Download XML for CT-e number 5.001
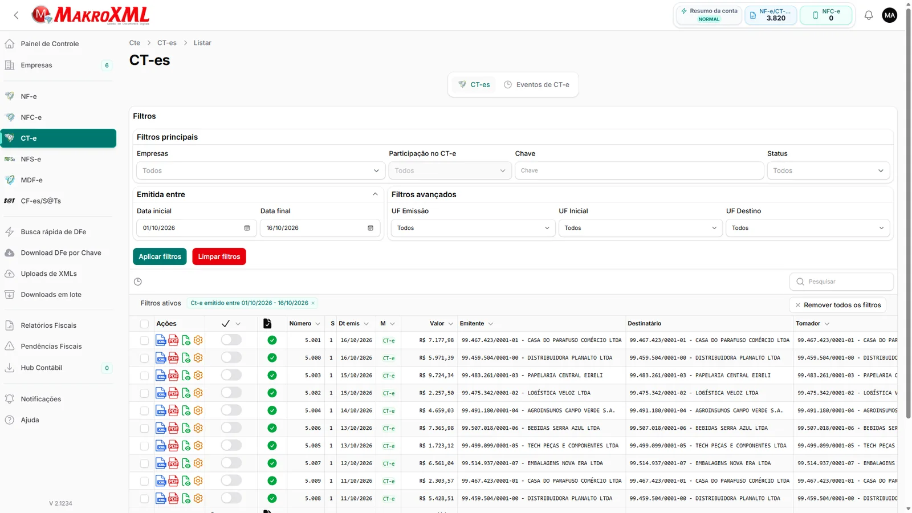Image resolution: width=912 pixels, height=513 pixels. [161, 340]
